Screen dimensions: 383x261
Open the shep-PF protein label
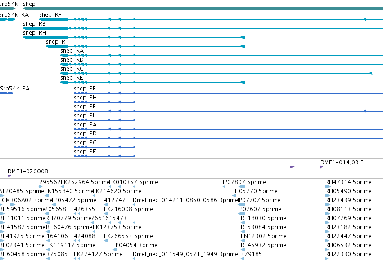pyautogui.click(x=85, y=107)
